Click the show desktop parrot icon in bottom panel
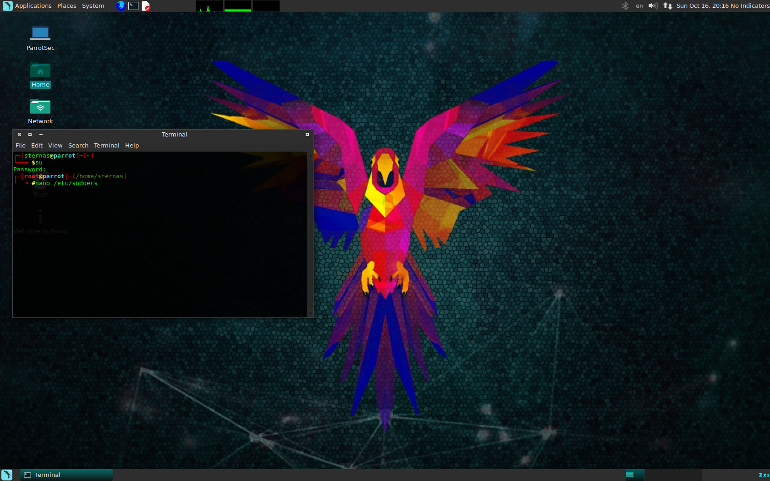 click(x=7, y=475)
